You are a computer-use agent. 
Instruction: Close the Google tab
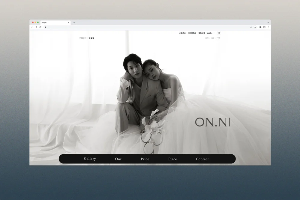point(68,22)
